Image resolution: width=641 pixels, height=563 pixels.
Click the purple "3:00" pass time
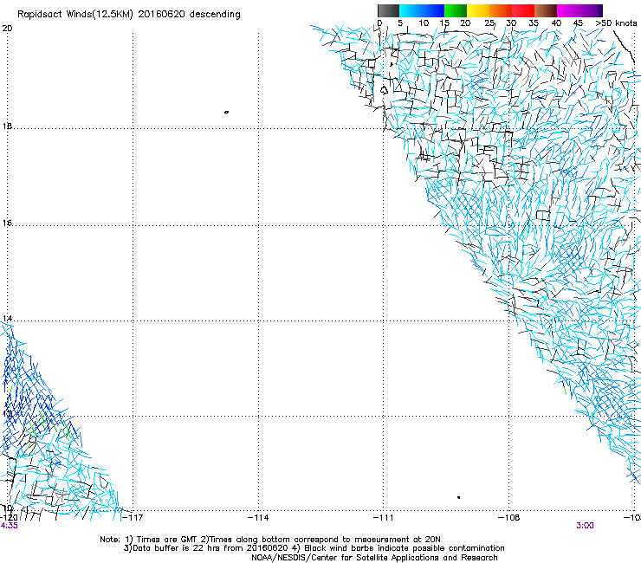(x=585, y=526)
